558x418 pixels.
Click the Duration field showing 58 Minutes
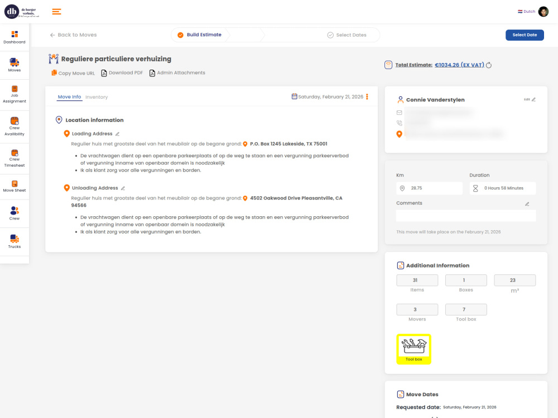[503, 188]
